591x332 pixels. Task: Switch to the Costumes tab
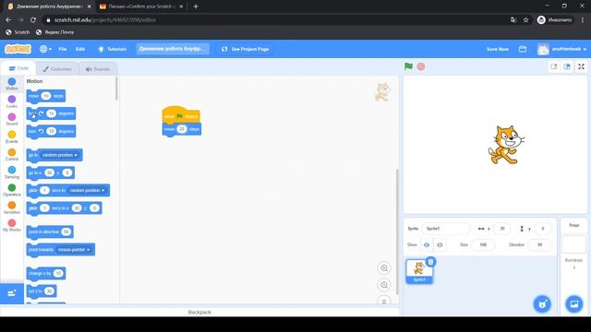click(x=57, y=69)
